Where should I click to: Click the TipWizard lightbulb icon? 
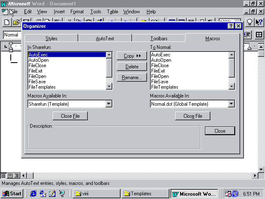pyautogui.click(x=249, y=22)
